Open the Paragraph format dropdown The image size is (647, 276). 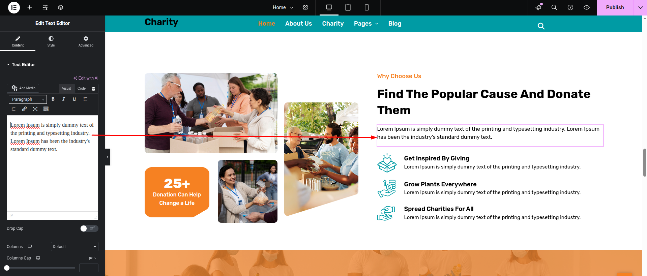(x=28, y=99)
